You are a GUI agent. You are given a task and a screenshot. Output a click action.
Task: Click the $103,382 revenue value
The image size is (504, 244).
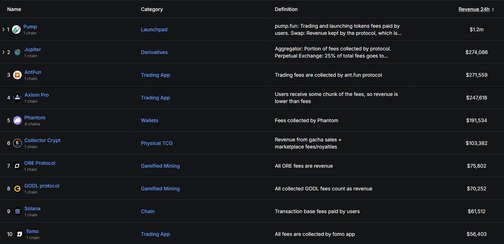[477, 143]
